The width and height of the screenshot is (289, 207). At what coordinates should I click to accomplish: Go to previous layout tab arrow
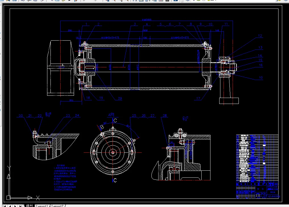10,206
